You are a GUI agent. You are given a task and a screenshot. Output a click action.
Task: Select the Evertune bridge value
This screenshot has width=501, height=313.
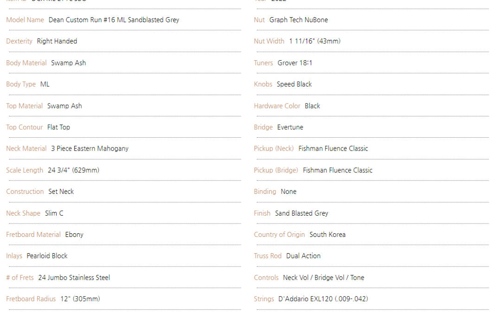pyautogui.click(x=290, y=127)
